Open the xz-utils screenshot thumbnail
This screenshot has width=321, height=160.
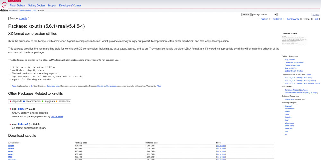click(x=294, y=40)
